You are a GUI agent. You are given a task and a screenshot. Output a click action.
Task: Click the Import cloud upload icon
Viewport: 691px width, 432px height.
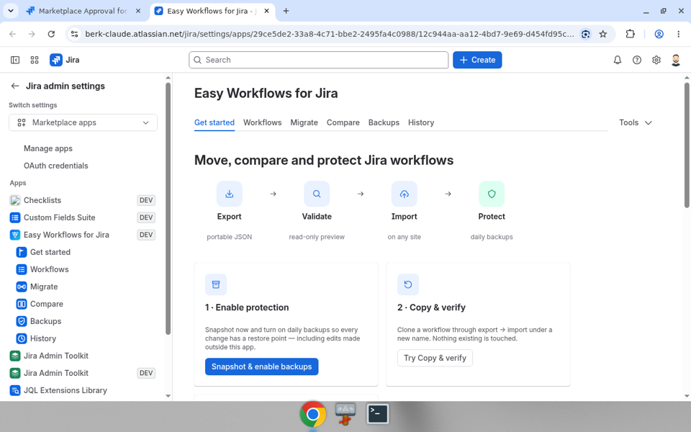(404, 194)
